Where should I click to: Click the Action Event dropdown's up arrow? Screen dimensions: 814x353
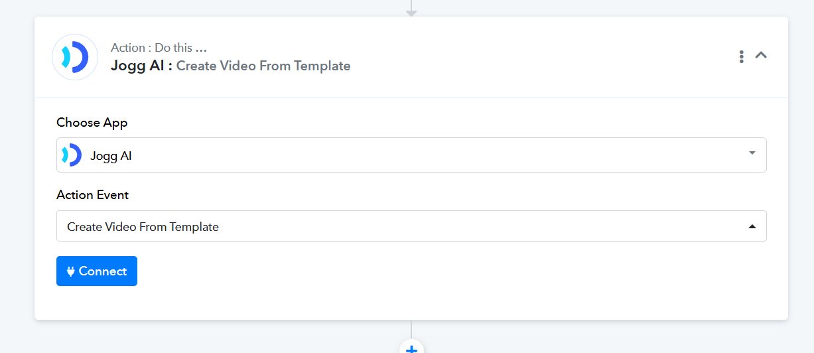point(752,226)
